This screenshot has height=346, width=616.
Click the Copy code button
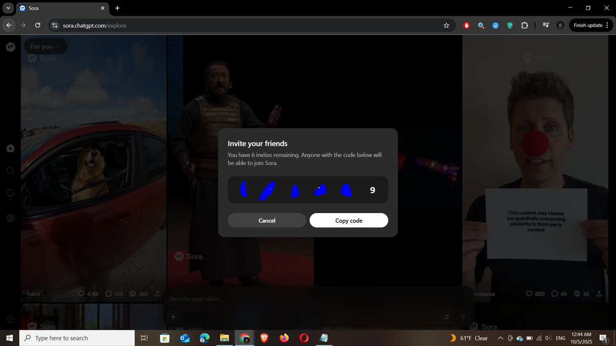[x=349, y=220]
